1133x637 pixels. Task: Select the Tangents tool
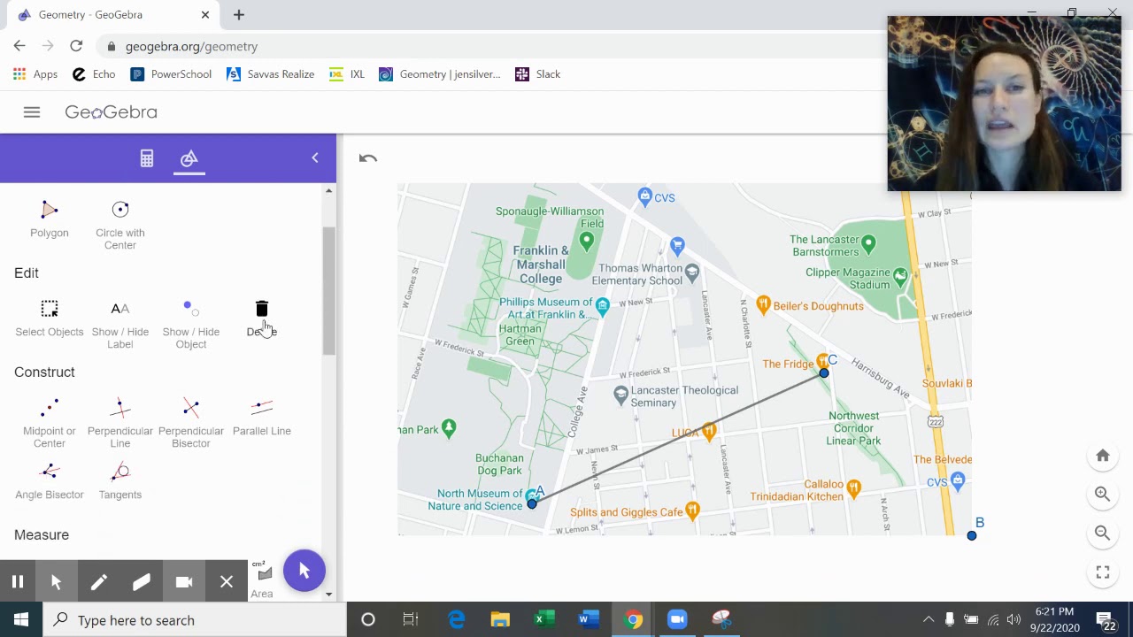tap(120, 481)
